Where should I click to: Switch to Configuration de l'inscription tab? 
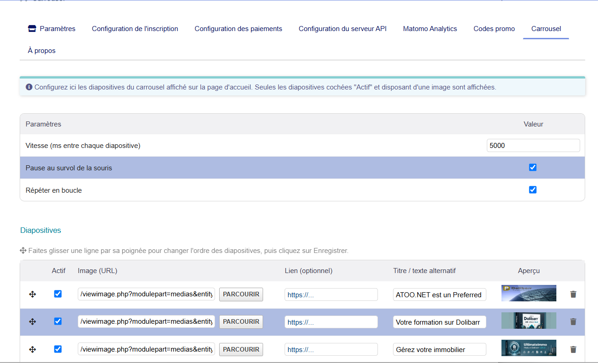click(x=135, y=29)
